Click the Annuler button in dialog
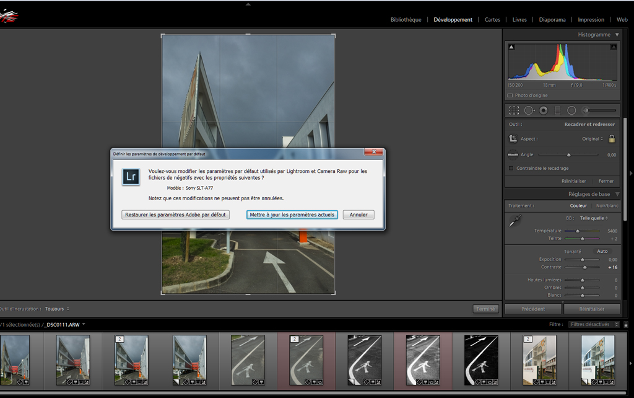The image size is (634, 398). click(x=358, y=214)
